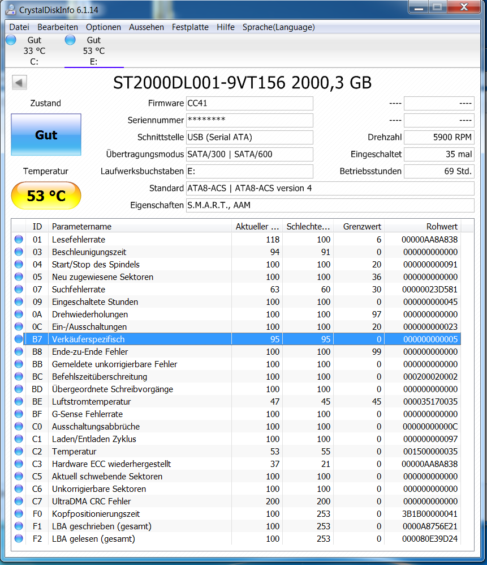
Task: Click status dot for Neu zugewiesene Sektoren
Action: tap(19, 277)
